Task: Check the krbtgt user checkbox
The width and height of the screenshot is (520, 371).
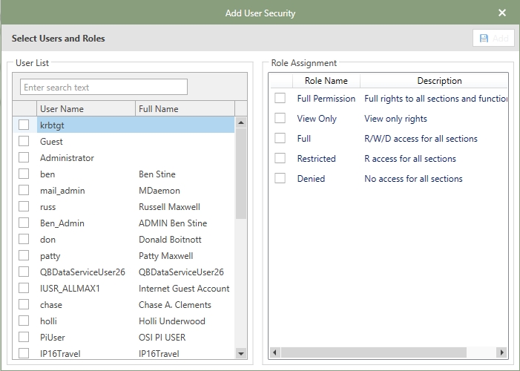Action: point(24,125)
